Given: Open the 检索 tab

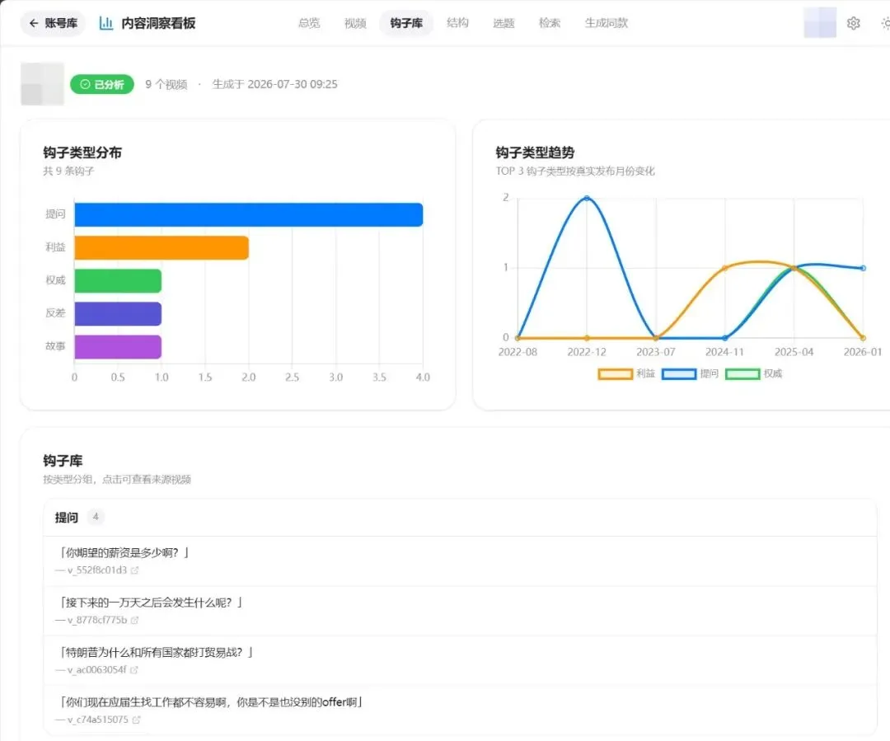Looking at the screenshot, I should click(x=550, y=23).
